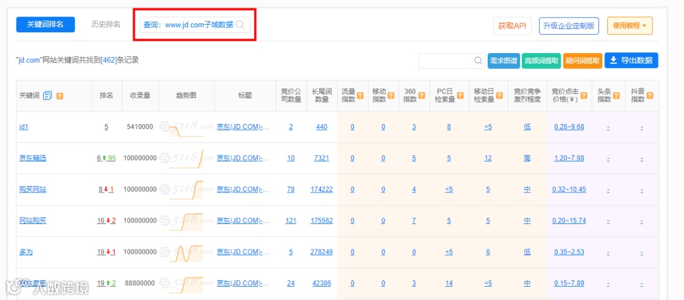This screenshot has width=684, height=300.
Task: View trend chart thumbnail for 多为
Action: click(x=186, y=252)
